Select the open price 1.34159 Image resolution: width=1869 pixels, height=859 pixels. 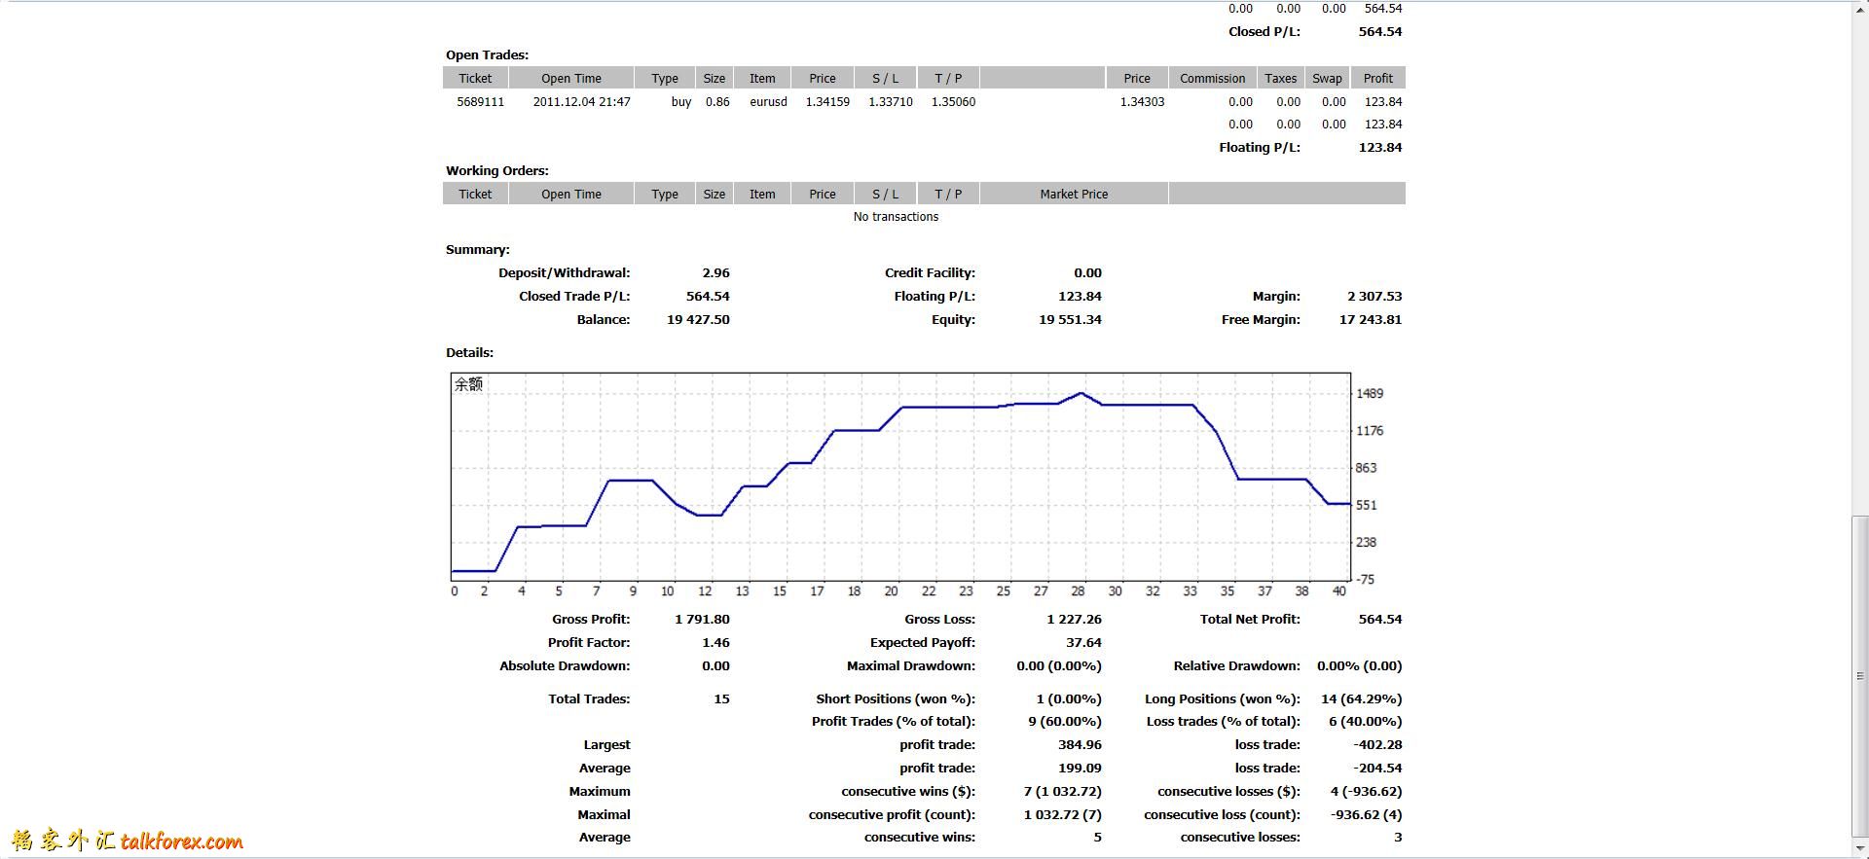(x=827, y=101)
